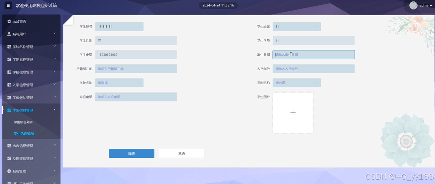Viewport: 435px width, 184px height.
Task: Open the 系统管理 menu item
Action: (31, 171)
